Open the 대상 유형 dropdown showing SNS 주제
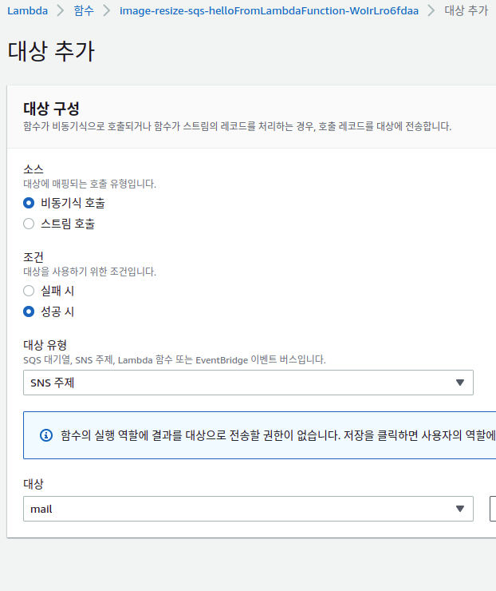The height and width of the screenshot is (591, 496). (x=248, y=383)
